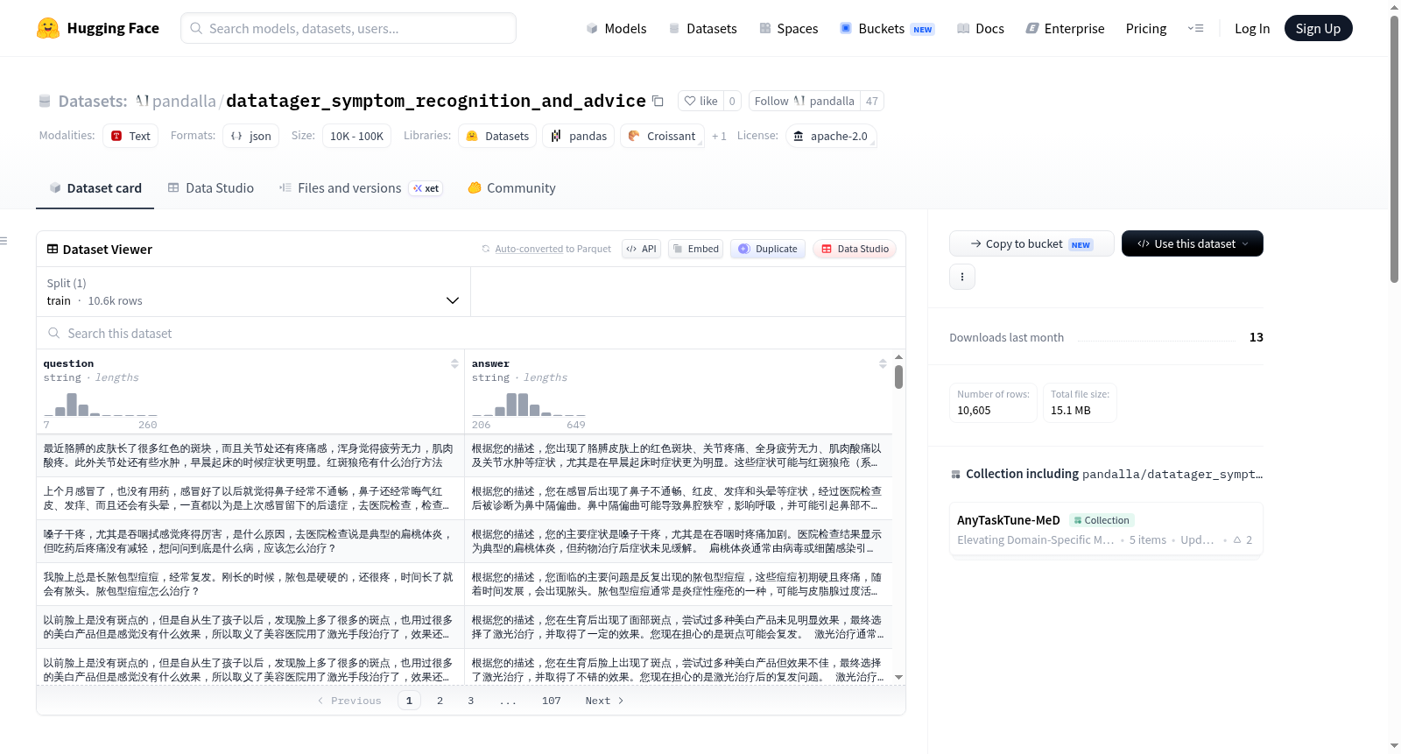Open the API button
This screenshot has height=754, width=1401.
641,249
